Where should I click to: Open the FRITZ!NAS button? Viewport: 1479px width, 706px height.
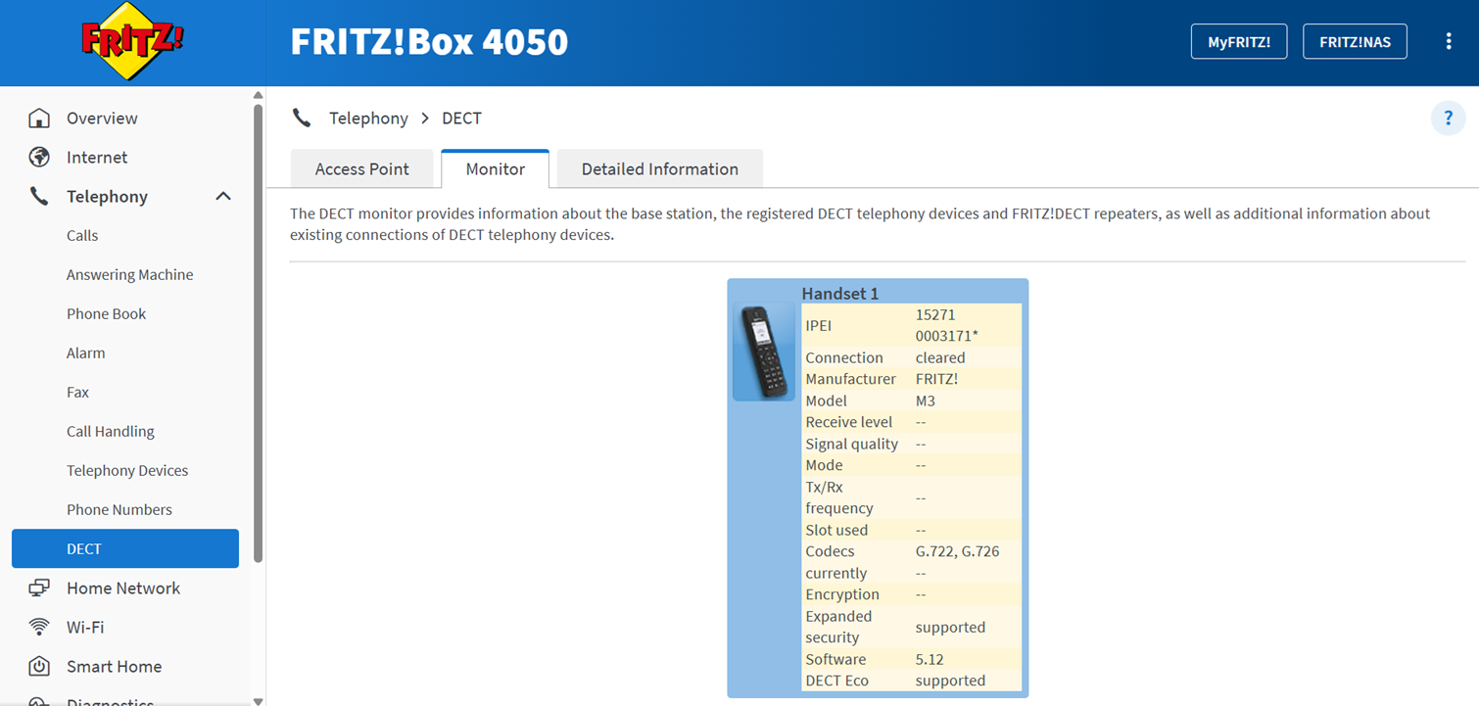click(x=1355, y=42)
